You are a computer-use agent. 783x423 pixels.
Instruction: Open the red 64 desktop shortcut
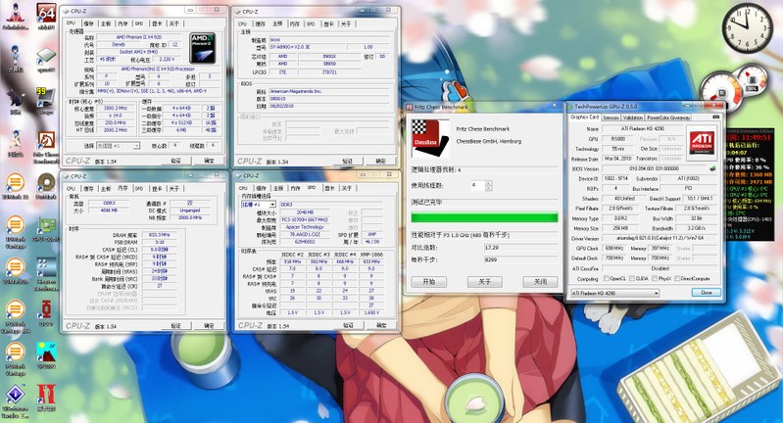46,14
